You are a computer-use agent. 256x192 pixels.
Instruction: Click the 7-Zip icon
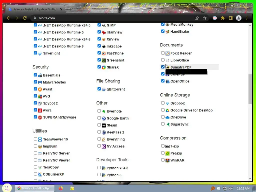[x=167, y=146]
